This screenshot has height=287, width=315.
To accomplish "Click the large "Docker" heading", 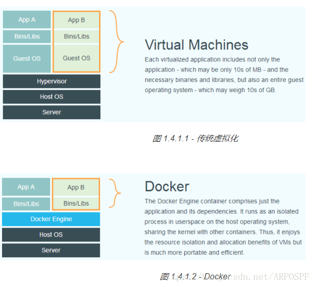I will 167,187.
